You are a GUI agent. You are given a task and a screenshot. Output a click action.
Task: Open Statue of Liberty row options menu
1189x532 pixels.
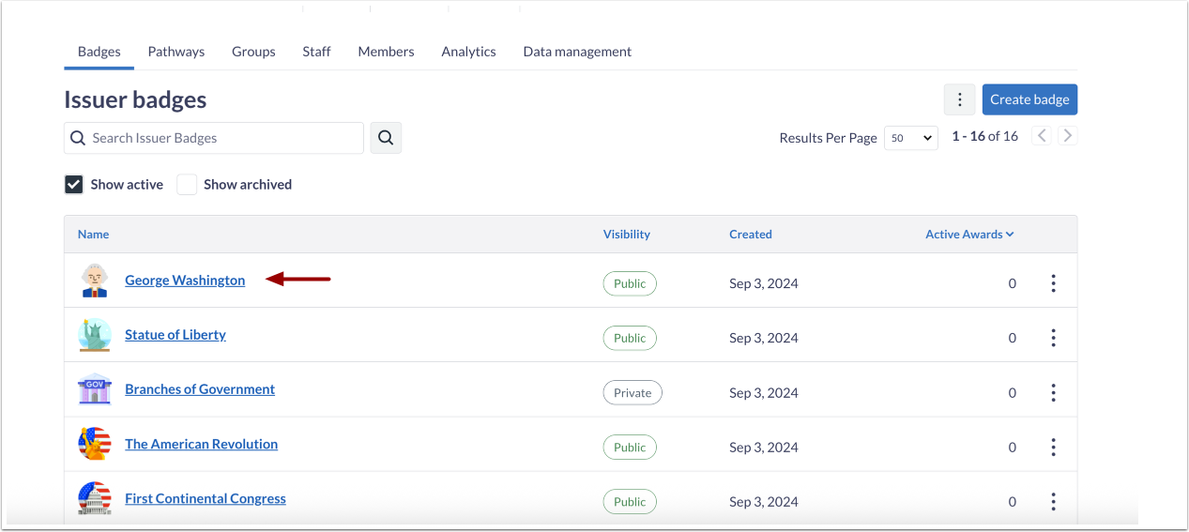(1054, 338)
